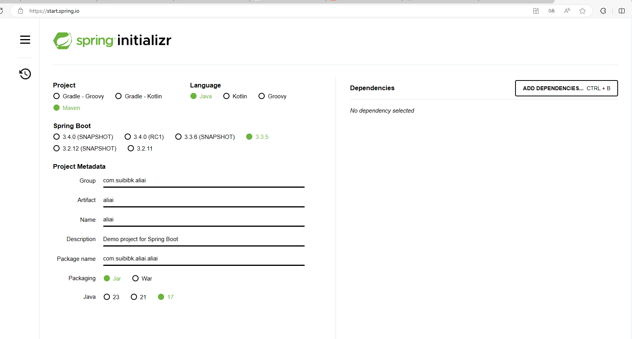Click the Project Metadata heading

pos(79,166)
